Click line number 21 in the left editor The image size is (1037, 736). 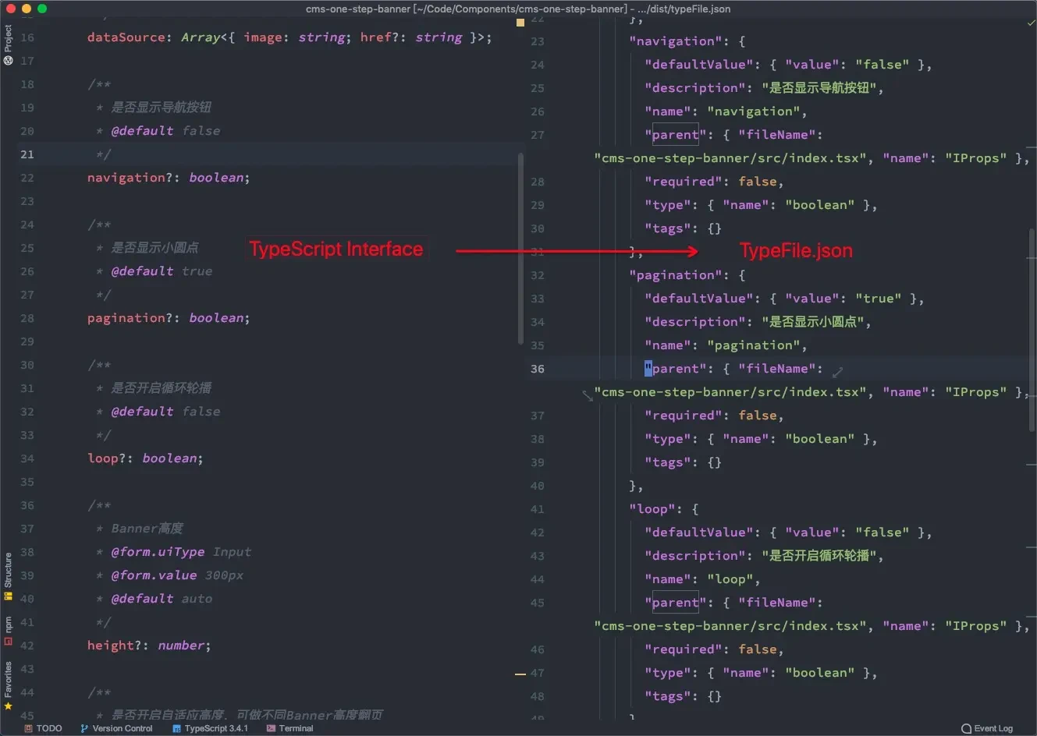[x=27, y=154]
